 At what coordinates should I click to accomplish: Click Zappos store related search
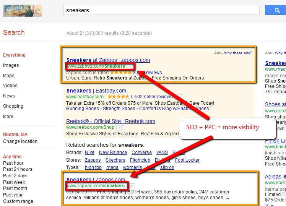coord(93,160)
